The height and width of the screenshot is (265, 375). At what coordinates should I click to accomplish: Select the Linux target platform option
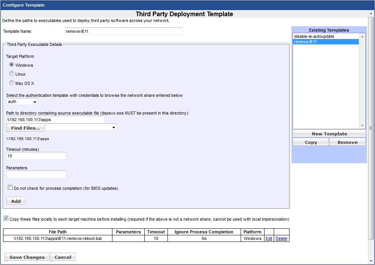(12, 74)
